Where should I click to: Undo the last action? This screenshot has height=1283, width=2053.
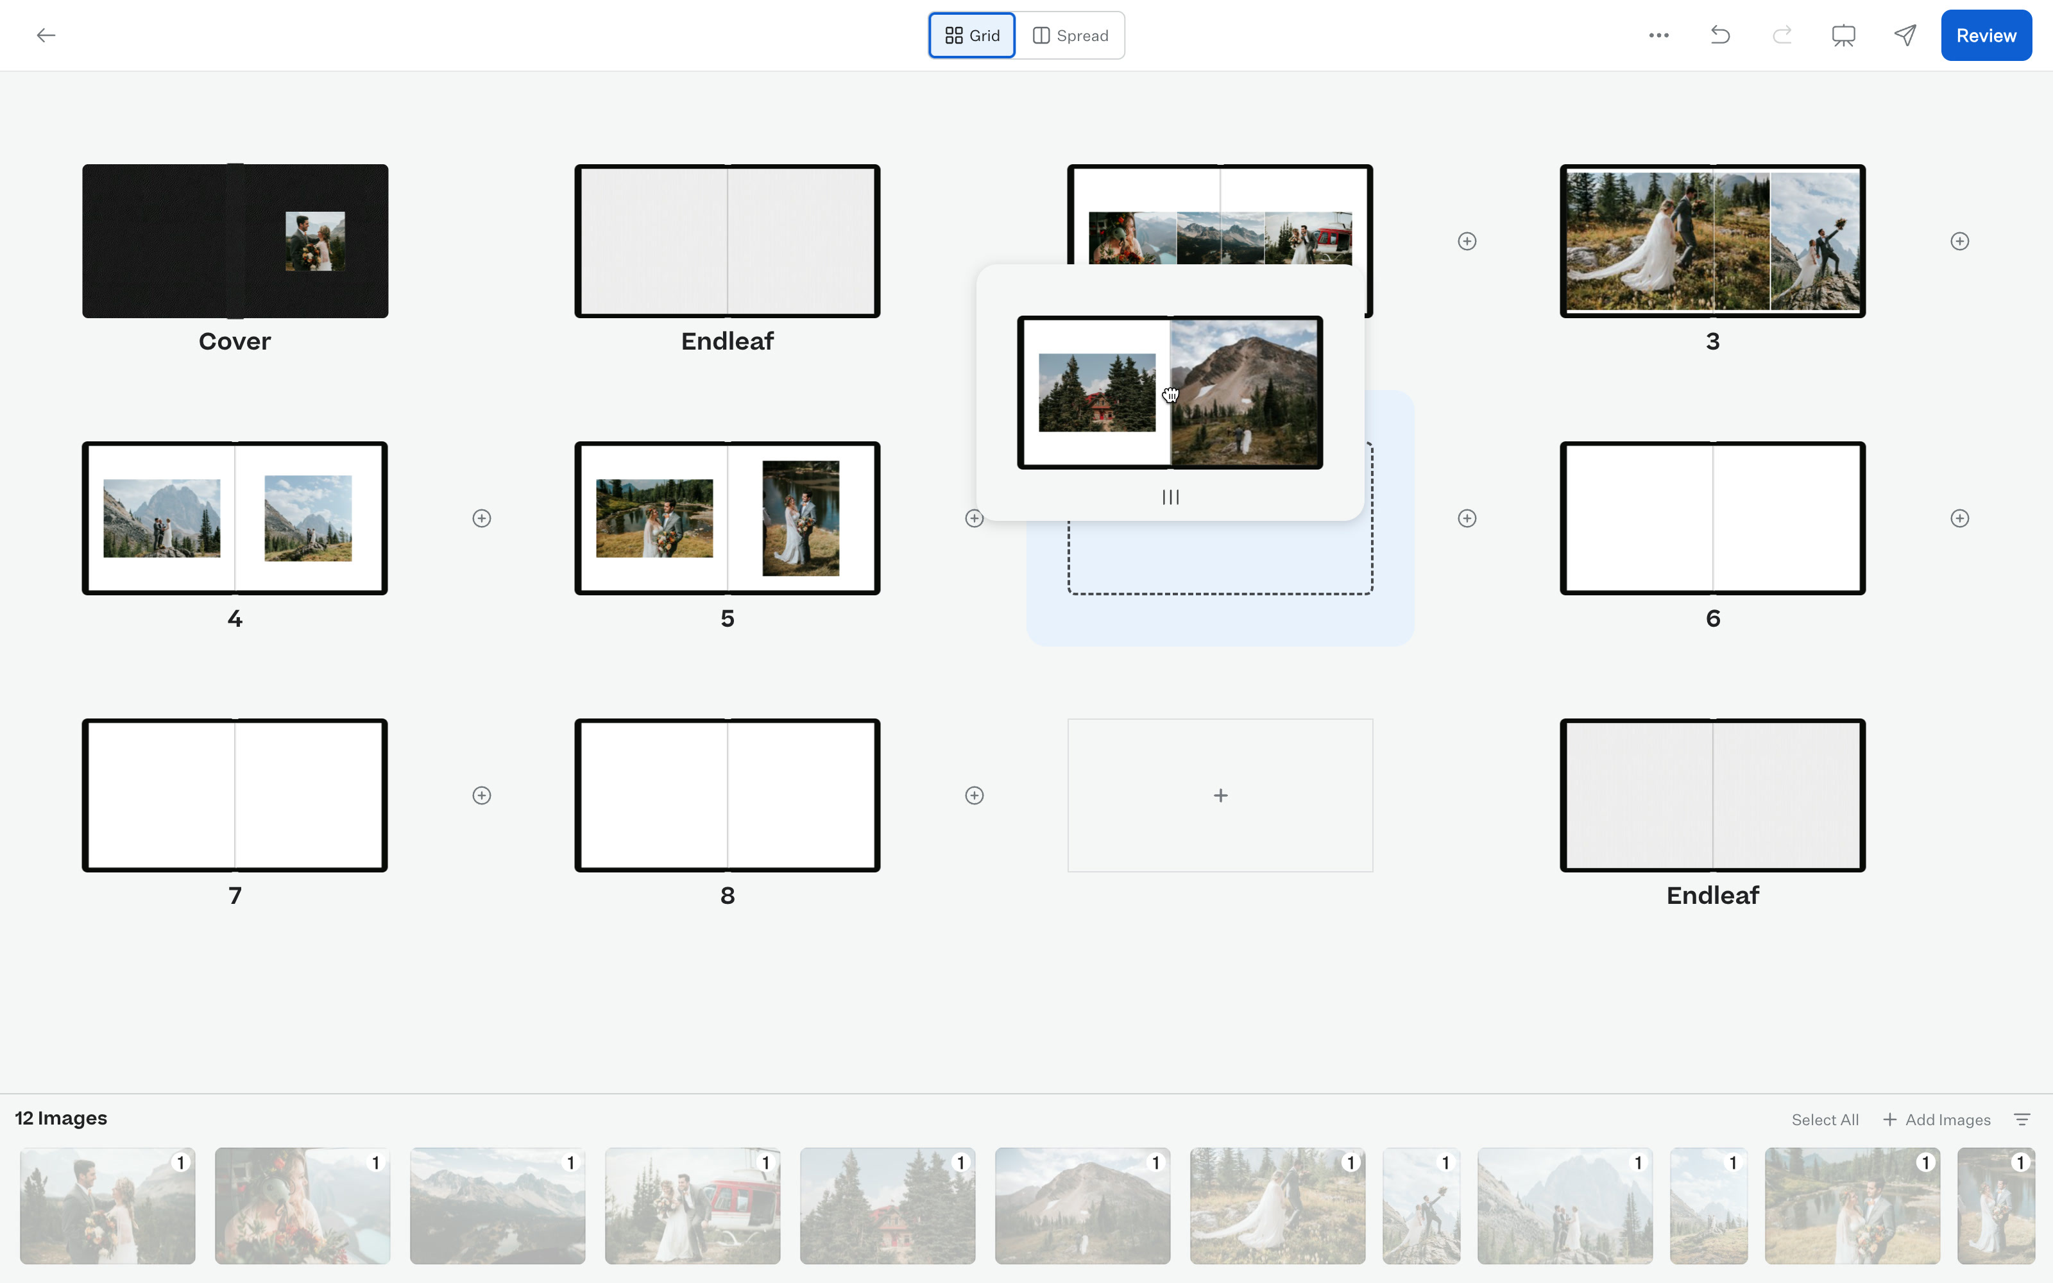point(1719,35)
